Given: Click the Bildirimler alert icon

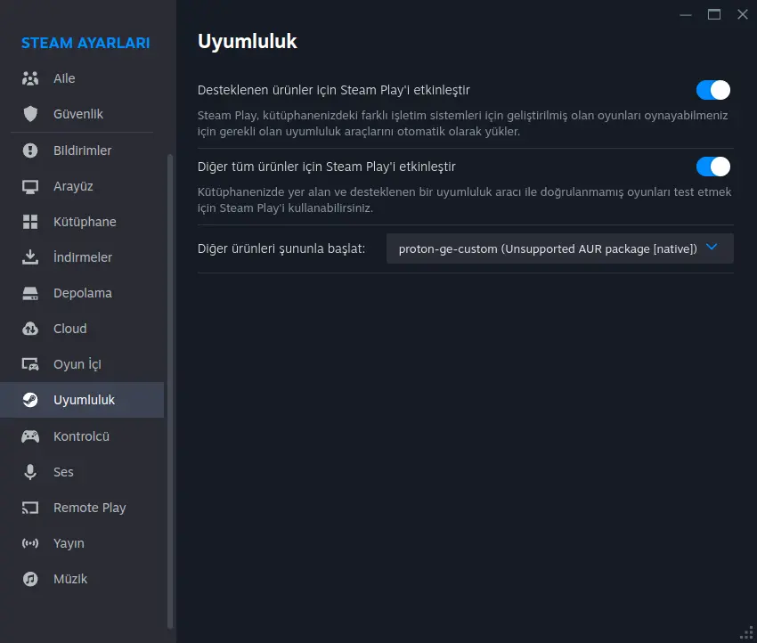Looking at the screenshot, I should 30,151.
